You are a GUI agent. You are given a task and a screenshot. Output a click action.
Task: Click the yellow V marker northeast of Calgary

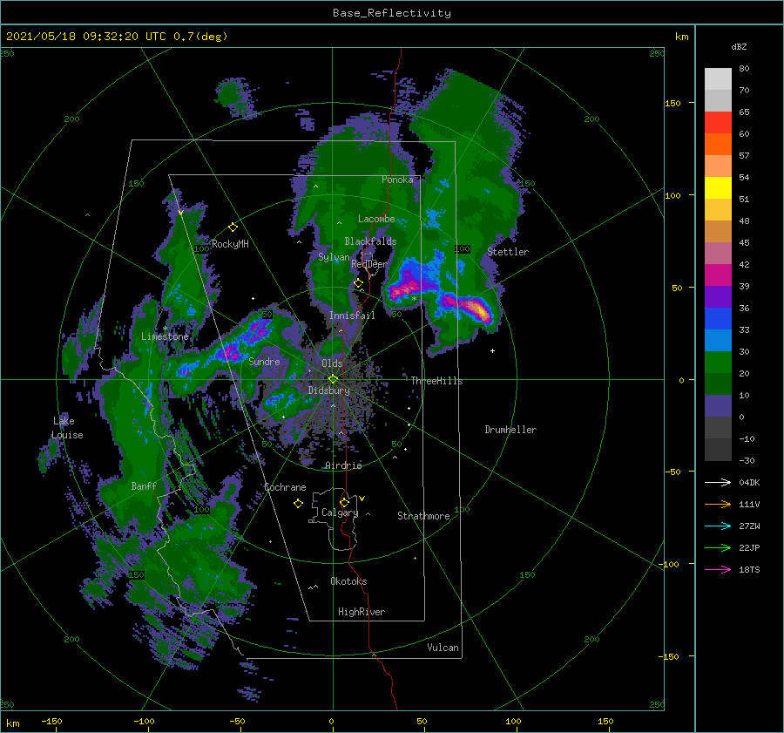click(x=362, y=499)
